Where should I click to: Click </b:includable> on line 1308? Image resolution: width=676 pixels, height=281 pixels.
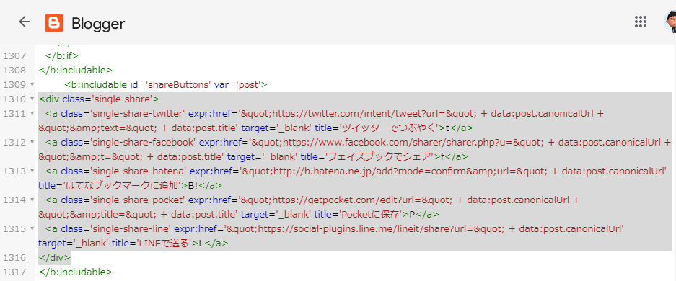click(76, 70)
